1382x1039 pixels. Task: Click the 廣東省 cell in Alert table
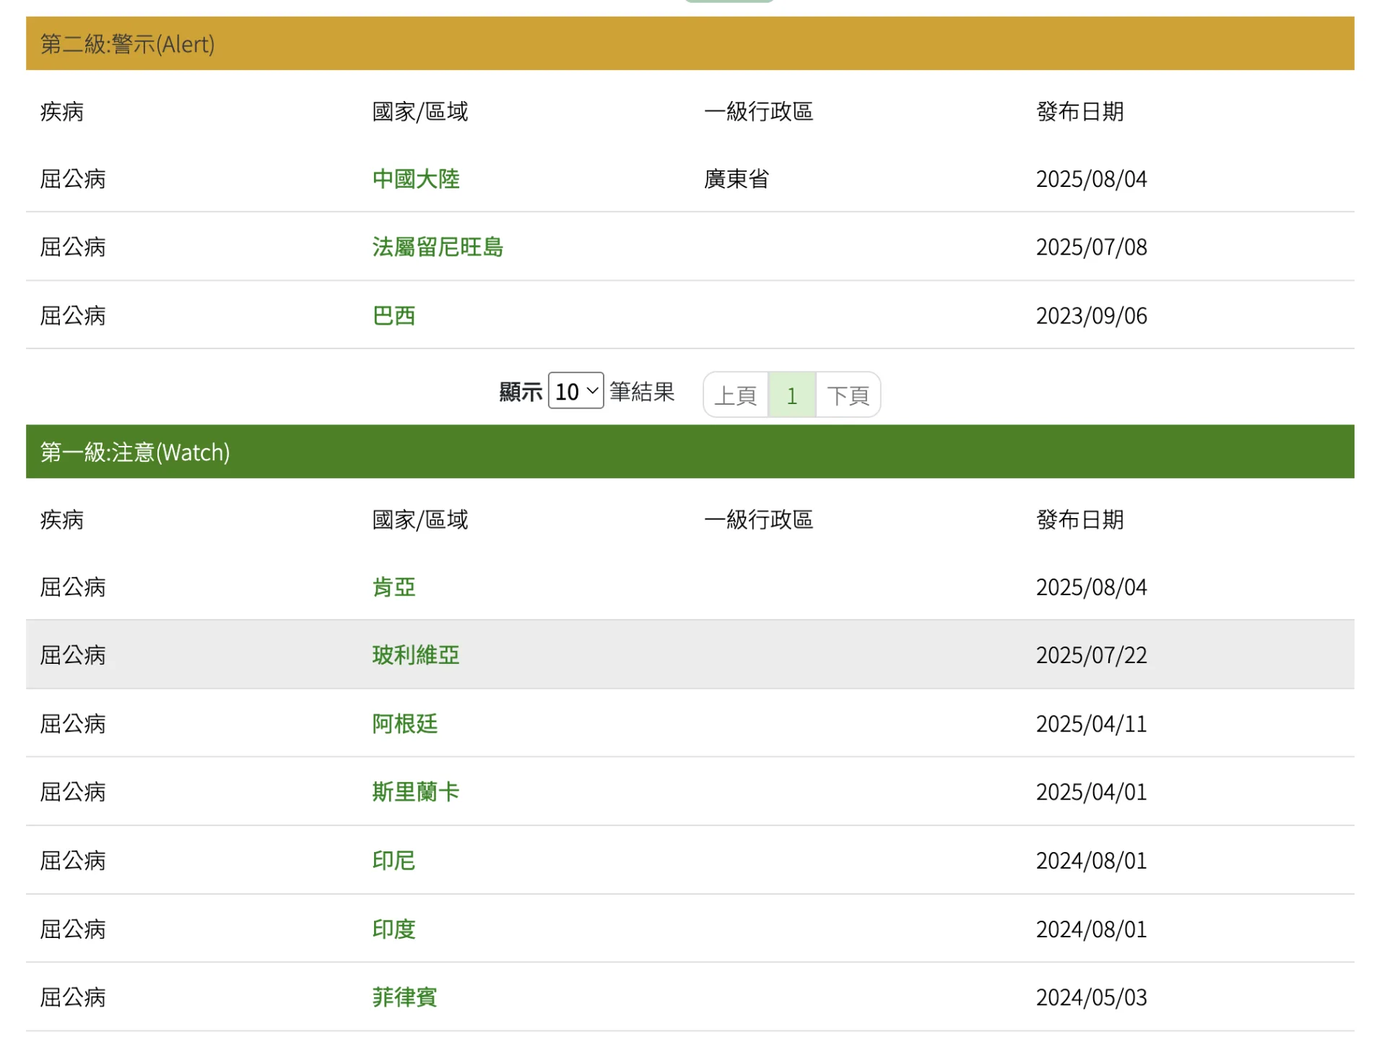point(736,179)
